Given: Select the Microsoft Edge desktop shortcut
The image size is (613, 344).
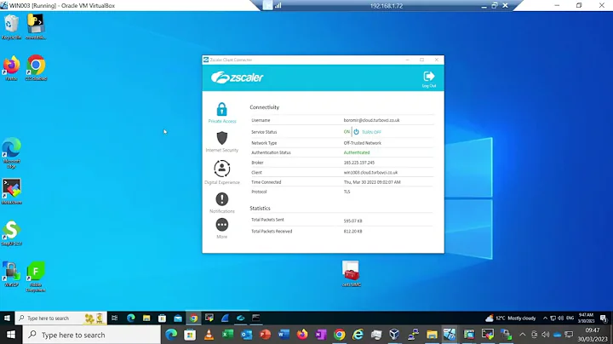Looking at the screenshot, I should [x=11, y=153].
